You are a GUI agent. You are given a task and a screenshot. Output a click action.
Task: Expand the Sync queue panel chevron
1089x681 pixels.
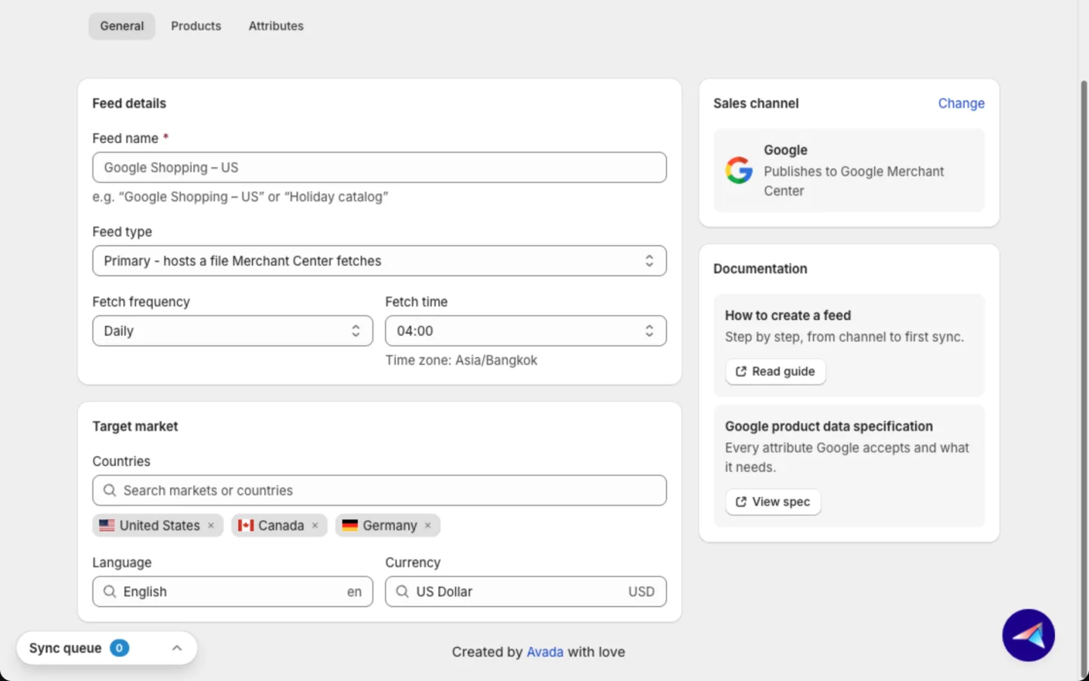pyautogui.click(x=177, y=648)
